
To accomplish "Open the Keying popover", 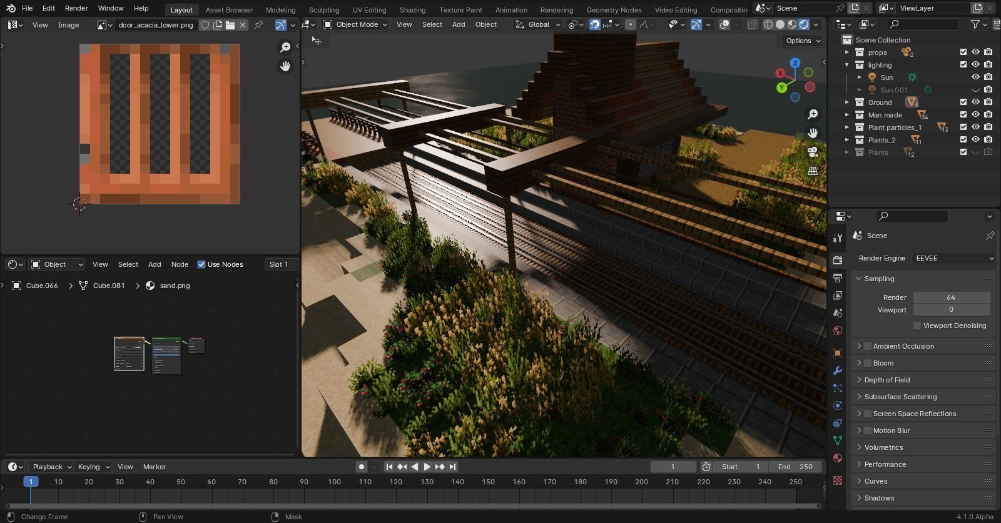I will [x=93, y=467].
